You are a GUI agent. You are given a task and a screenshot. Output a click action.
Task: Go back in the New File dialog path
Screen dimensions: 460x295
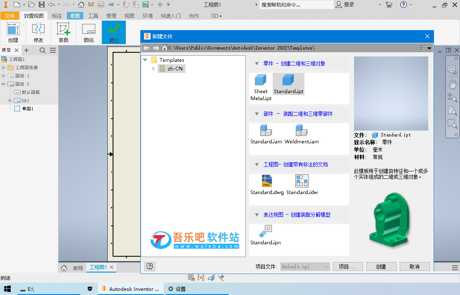[x=146, y=48]
